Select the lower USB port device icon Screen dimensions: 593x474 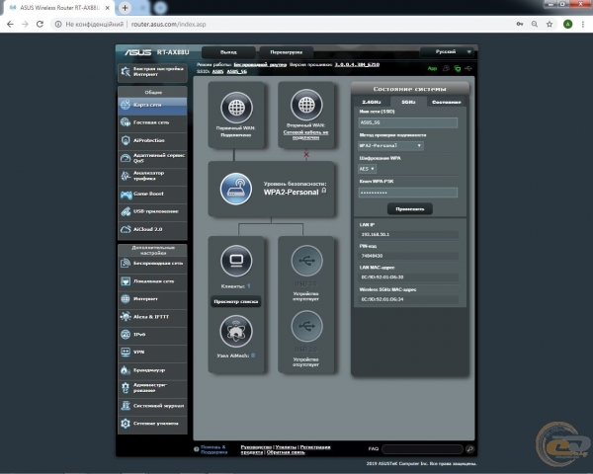[306, 326]
